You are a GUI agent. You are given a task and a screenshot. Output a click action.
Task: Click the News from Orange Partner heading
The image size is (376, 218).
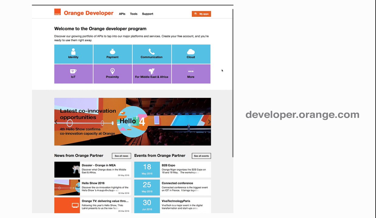click(x=79, y=156)
